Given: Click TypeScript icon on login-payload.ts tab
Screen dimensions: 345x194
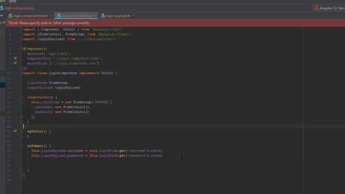Looking at the screenshot, I should (x=102, y=16).
